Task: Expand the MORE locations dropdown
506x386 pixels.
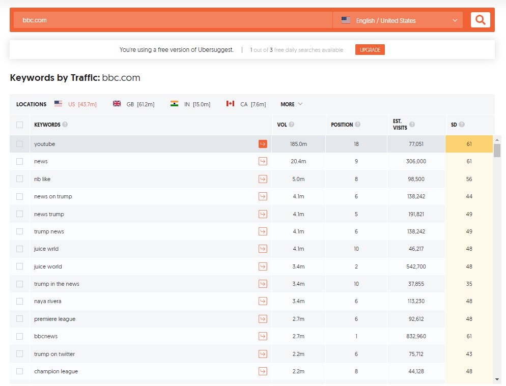Action: [292, 104]
